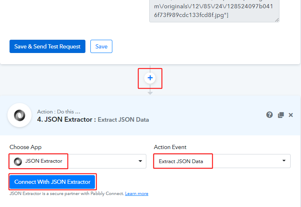Click the 'Action : Do this ...' label
The width and height of the screenshot is (301, 207).
tap(59, 111)
